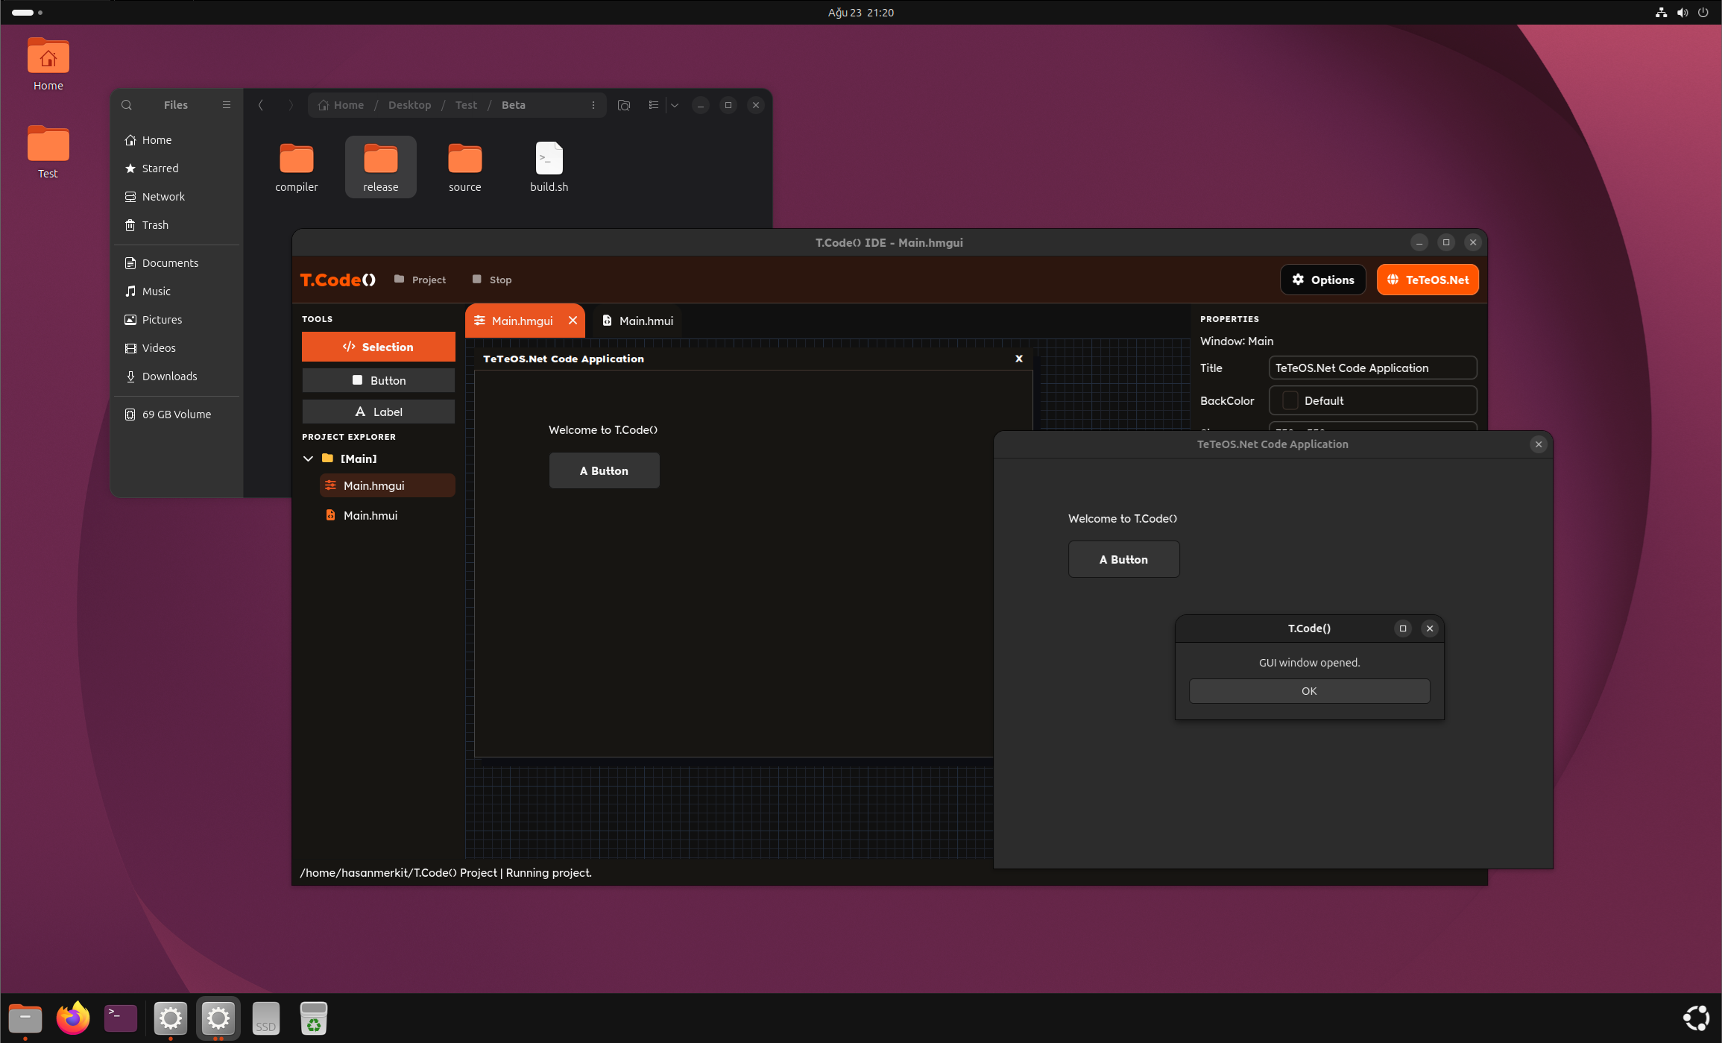Close the designer preview window with X
The image size is (1722, 1043).
point(1018,359)
